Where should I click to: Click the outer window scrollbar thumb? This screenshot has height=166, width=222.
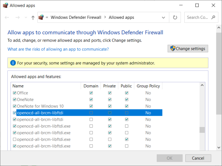click(219, 73)
